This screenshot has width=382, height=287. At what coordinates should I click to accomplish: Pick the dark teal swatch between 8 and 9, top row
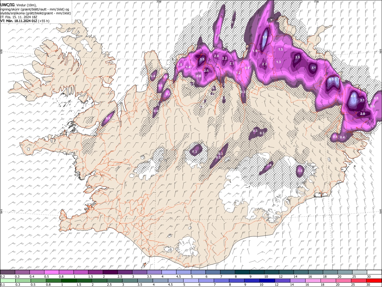pyautogui.click(x=242, y=272)
